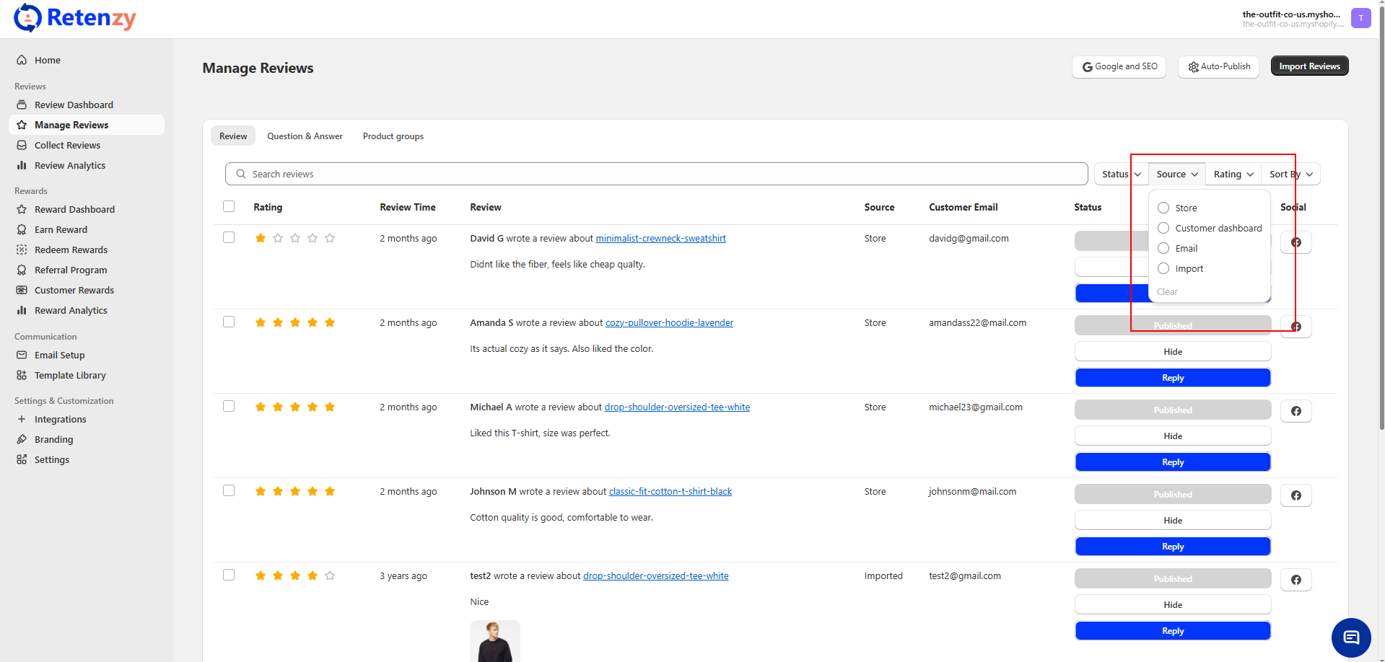This screenshot has width=1385, height=662.
Task: Open the live chat support widget
Action: pyautogui.click(x=1350, y=637)
